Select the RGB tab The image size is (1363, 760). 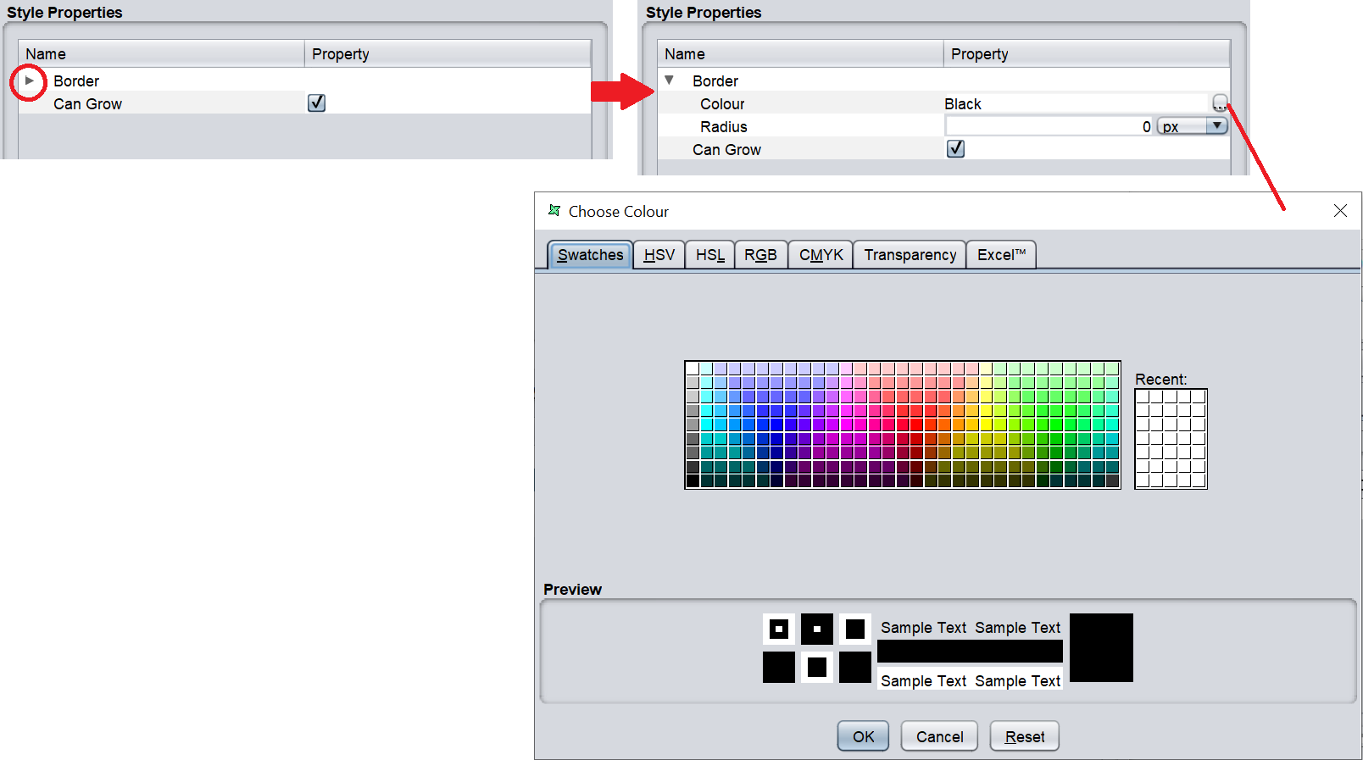[x=759, y=255]
